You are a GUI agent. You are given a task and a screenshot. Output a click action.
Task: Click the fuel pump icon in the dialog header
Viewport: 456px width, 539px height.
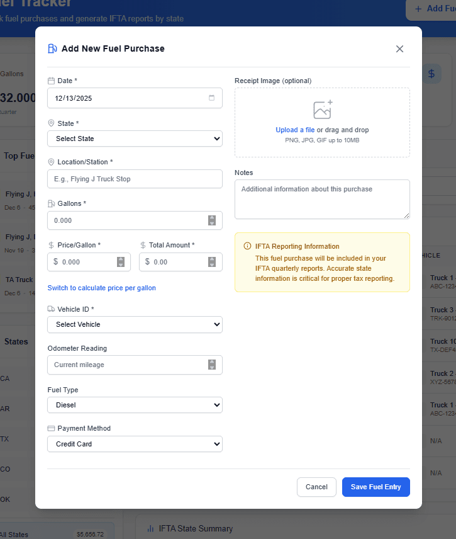point(52,48)
